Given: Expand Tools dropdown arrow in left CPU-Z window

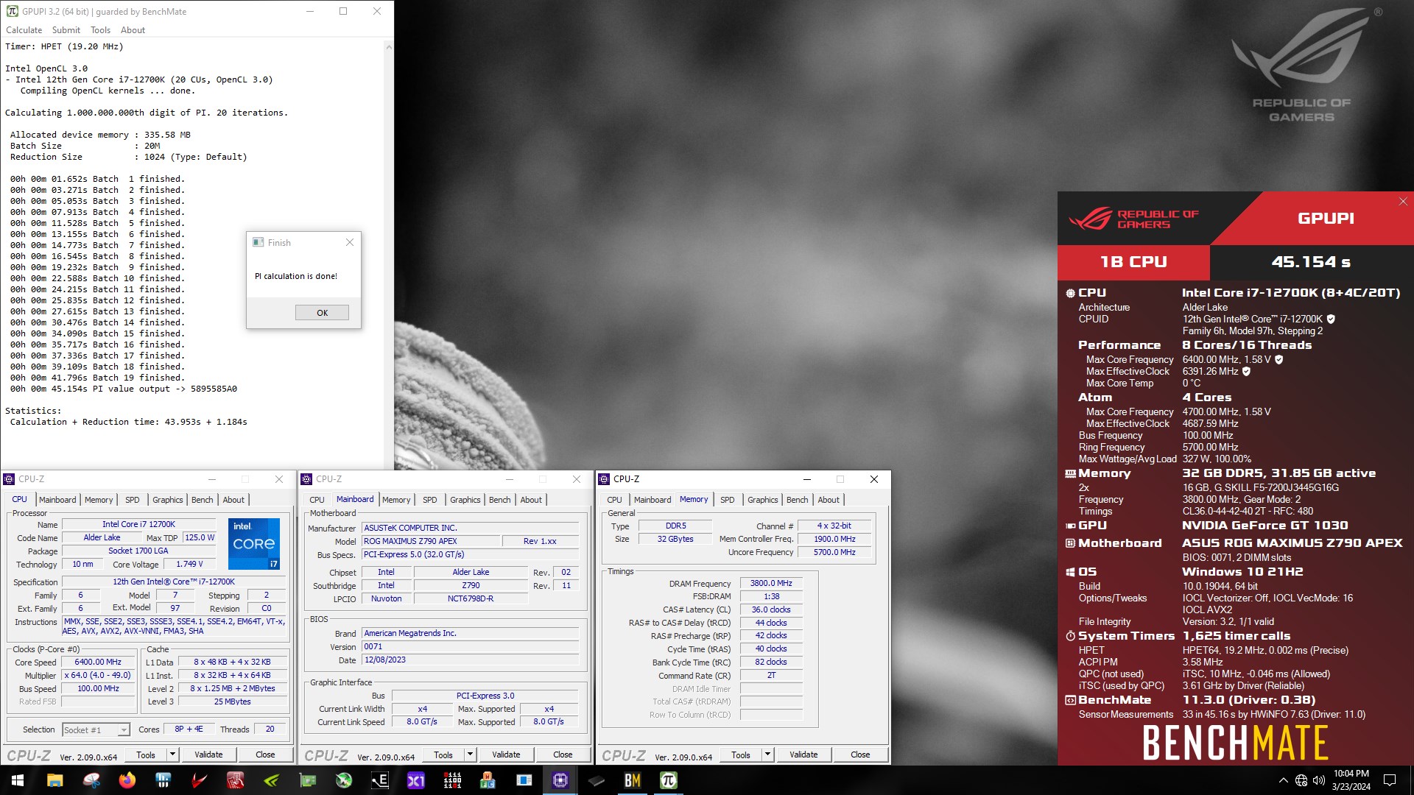Looking at the screenshot, I should click(x=172, y=755).
